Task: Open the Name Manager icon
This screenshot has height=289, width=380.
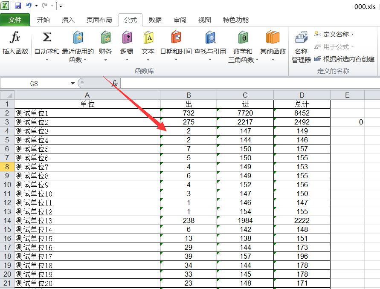Action: 301,38
